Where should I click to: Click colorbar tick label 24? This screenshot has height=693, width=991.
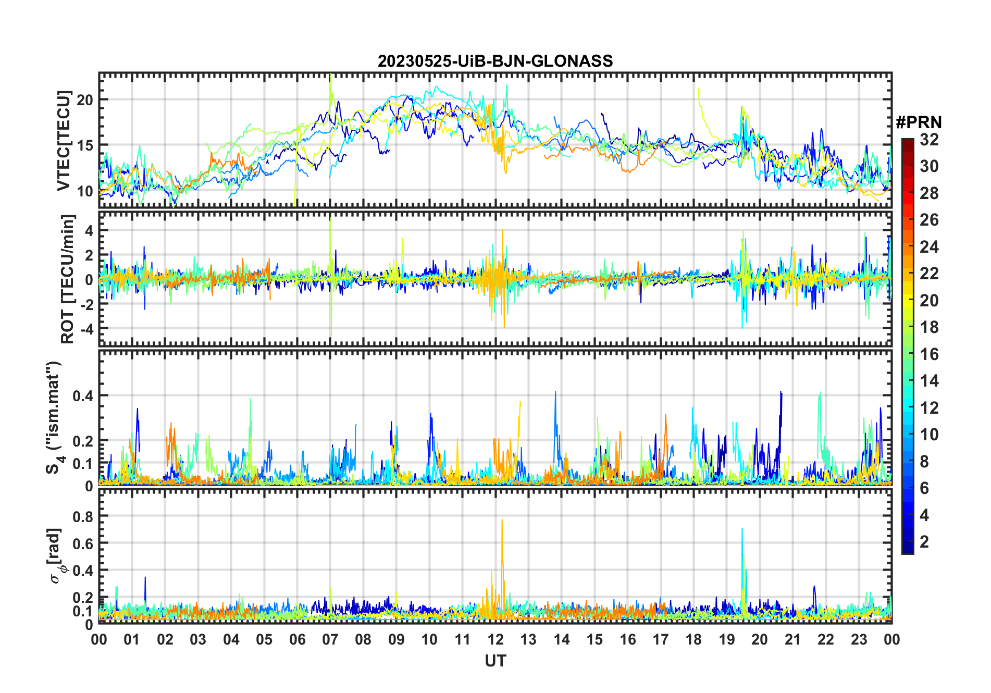pyautogui.click(x=929, y=246)
